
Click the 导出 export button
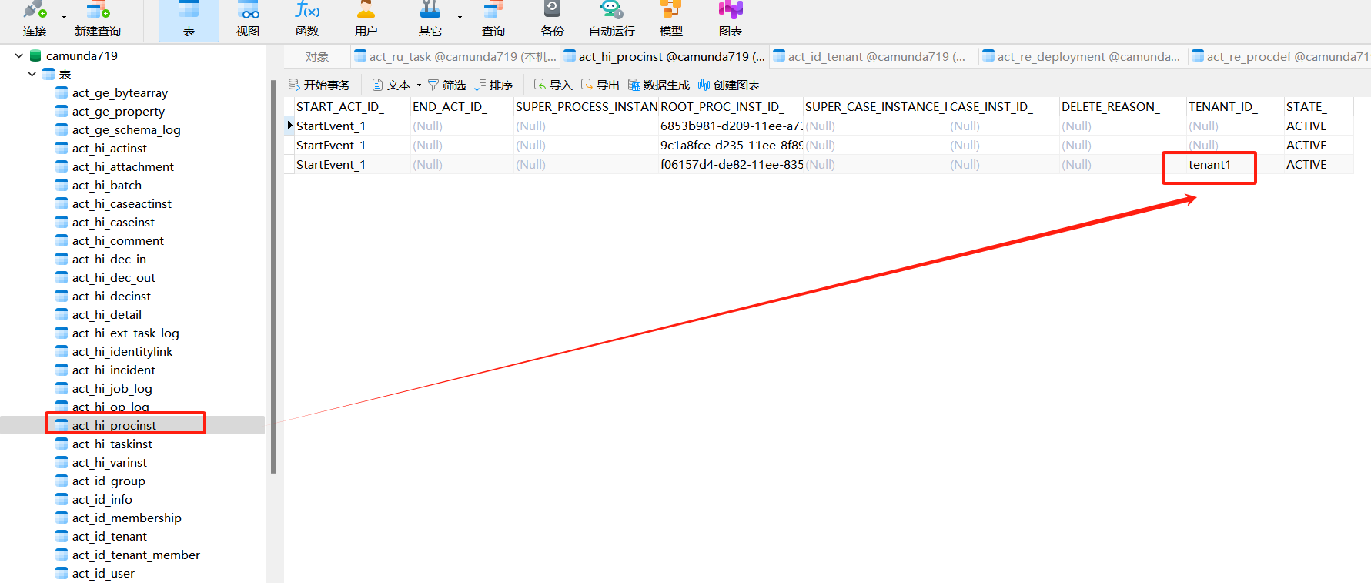click(600, 85)
